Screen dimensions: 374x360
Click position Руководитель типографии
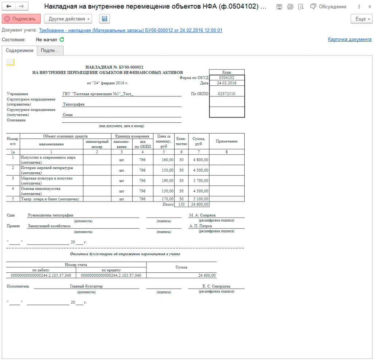50,215
